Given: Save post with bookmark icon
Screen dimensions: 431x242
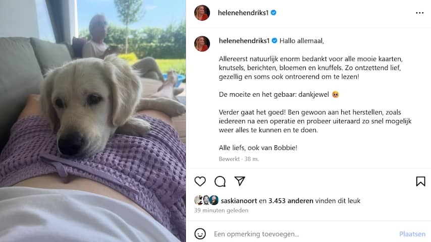Looking at the screenshot, I should coord(420,181).
